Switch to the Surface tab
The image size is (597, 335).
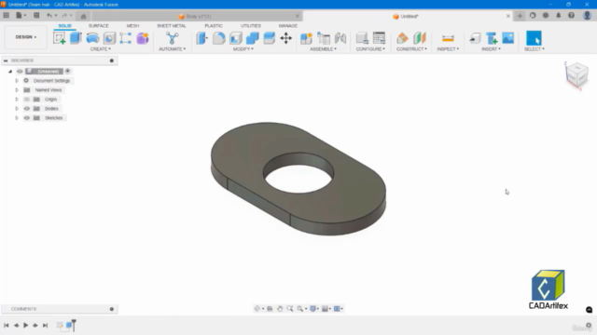point(99,26)
